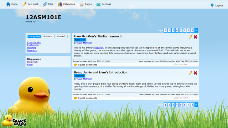This screenshot has height=128, width=228.
Task: Click the New post pencil icon
Action: 24,4
